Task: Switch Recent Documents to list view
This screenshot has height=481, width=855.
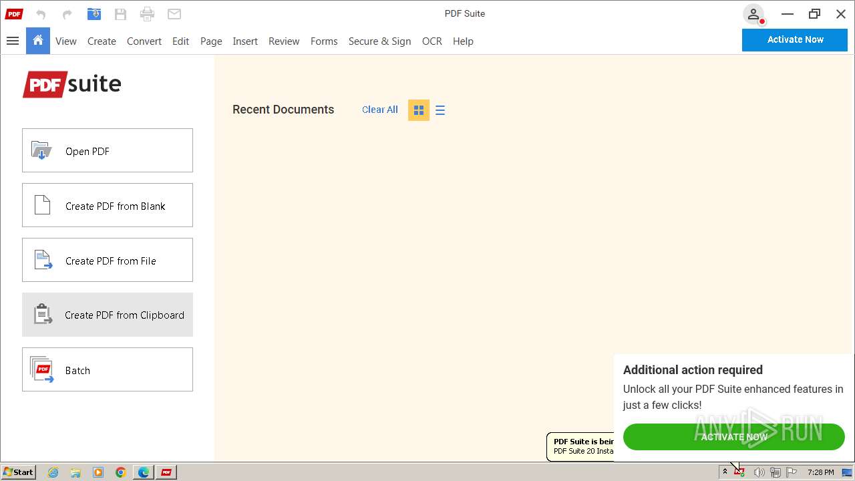Action: [440, 110]
